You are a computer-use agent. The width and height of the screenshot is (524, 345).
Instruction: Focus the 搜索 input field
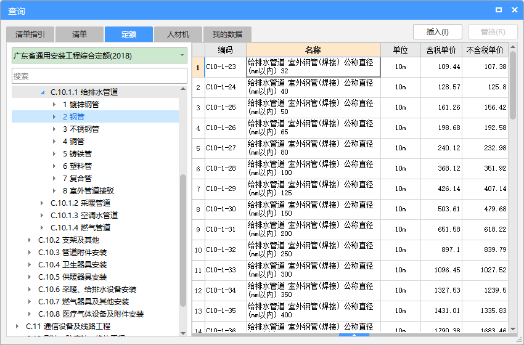[x=100, y=76]
